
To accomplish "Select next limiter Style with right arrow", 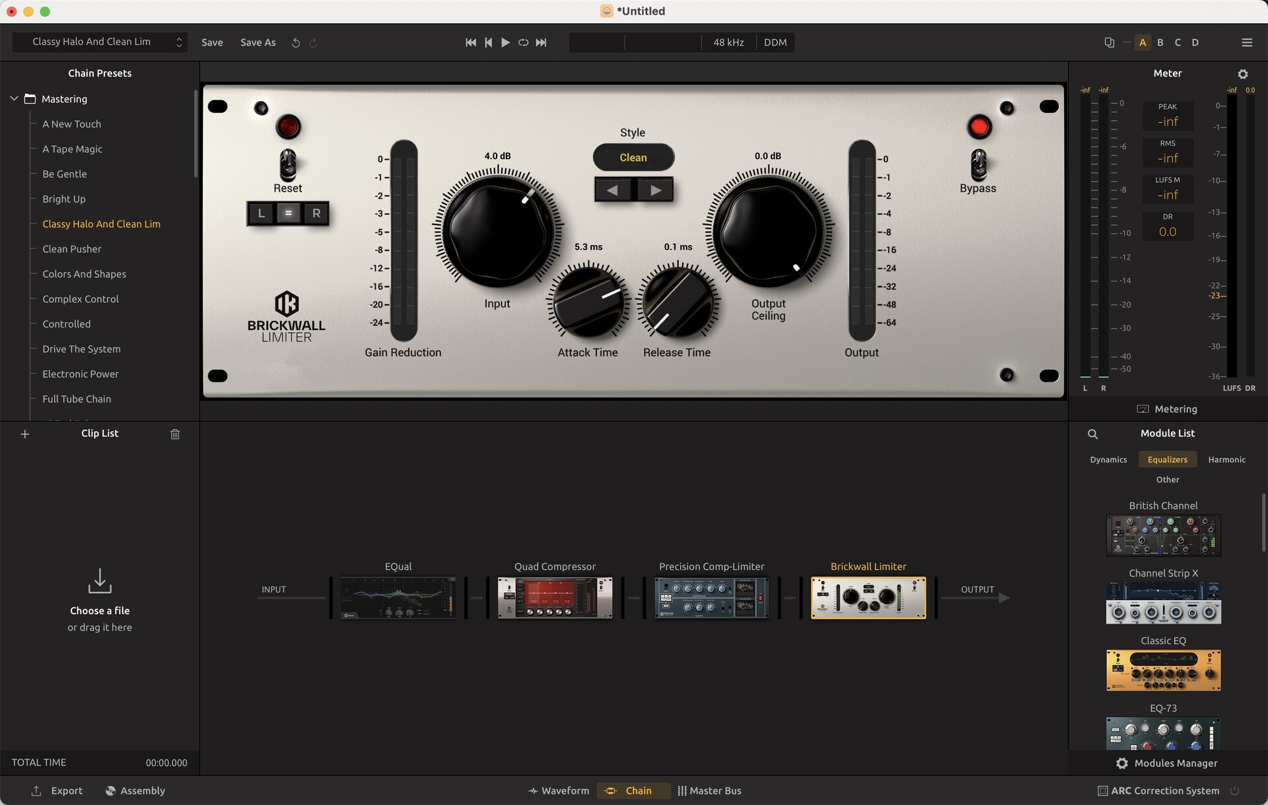I will pos(655,190).
